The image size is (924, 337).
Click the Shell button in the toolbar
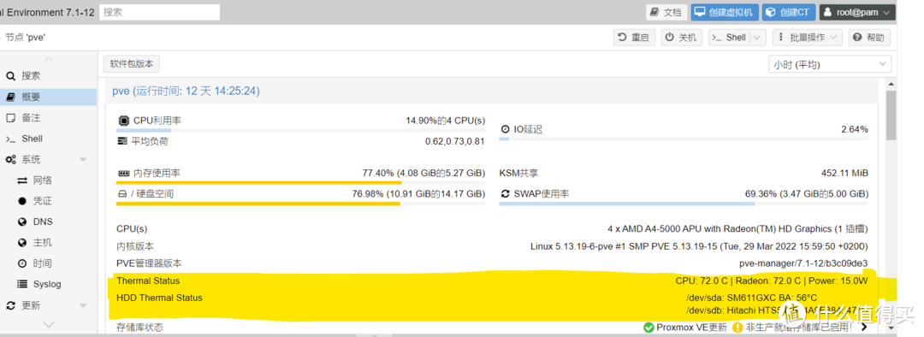point(729,38)
